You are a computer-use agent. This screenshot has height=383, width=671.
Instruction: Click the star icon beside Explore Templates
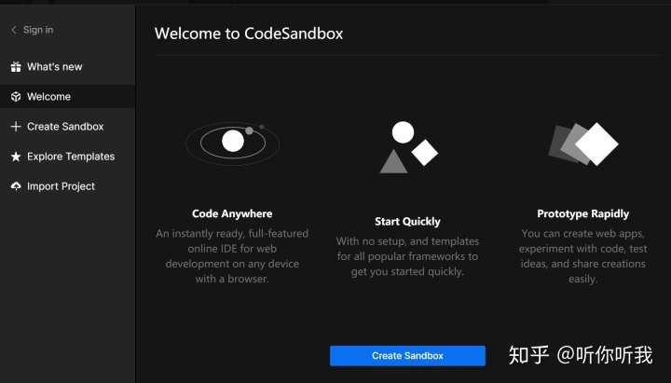click(x=16, y=157)
